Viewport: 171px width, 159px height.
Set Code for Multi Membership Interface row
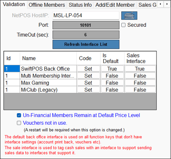(x=88, y=76)
